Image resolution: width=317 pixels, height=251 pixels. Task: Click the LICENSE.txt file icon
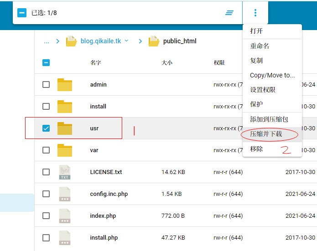coord(65,172)
